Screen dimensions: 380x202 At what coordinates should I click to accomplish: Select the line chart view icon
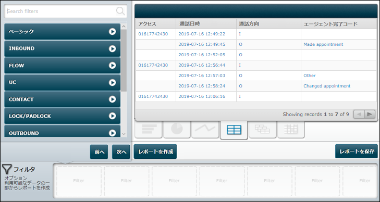click(x=205, y=130)
